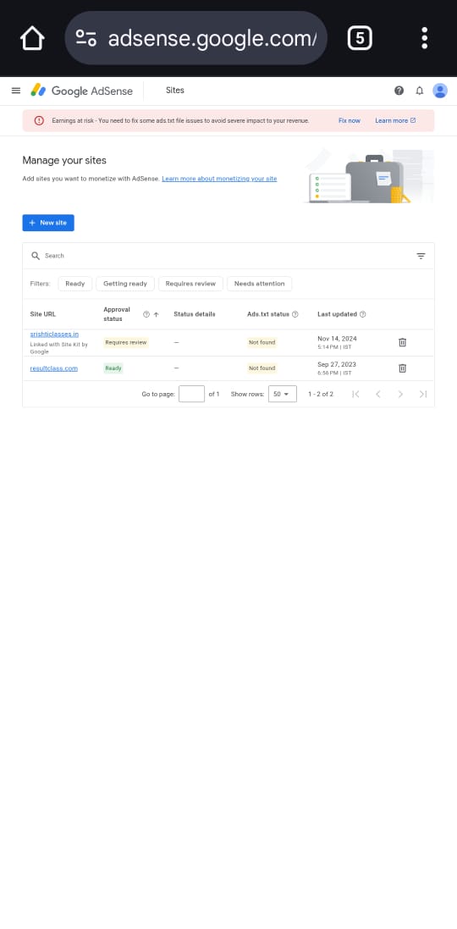Sort by Approval status arrow

157,314
